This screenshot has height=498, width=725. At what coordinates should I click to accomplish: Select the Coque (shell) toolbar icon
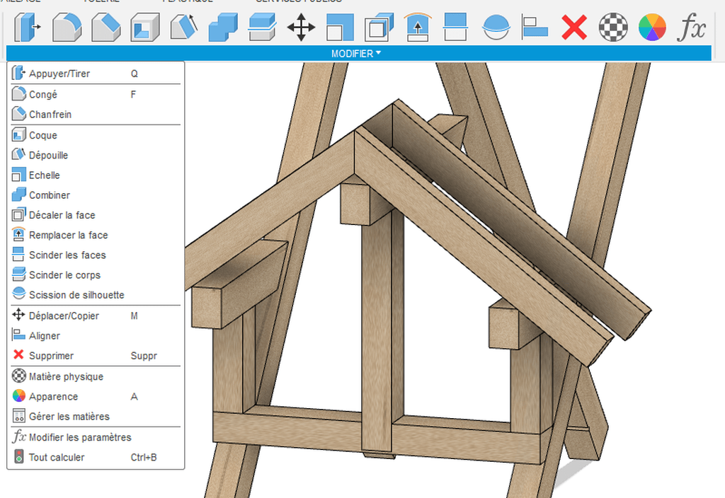144,28
